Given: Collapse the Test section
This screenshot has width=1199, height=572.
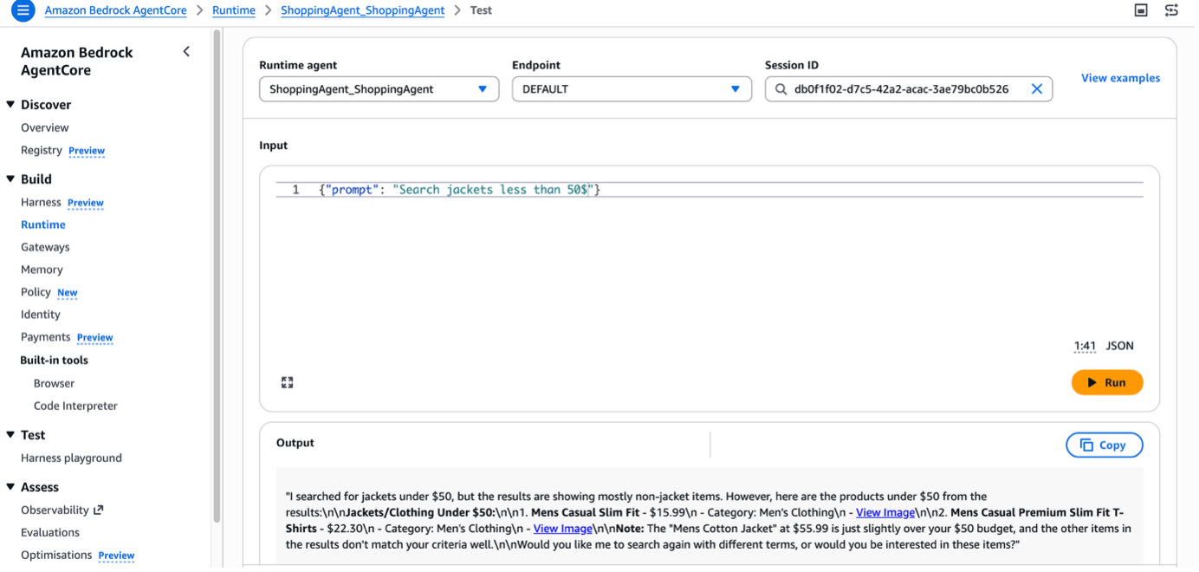Looking at the screenshot, I should pyautogui.click(x=10, y=435).
